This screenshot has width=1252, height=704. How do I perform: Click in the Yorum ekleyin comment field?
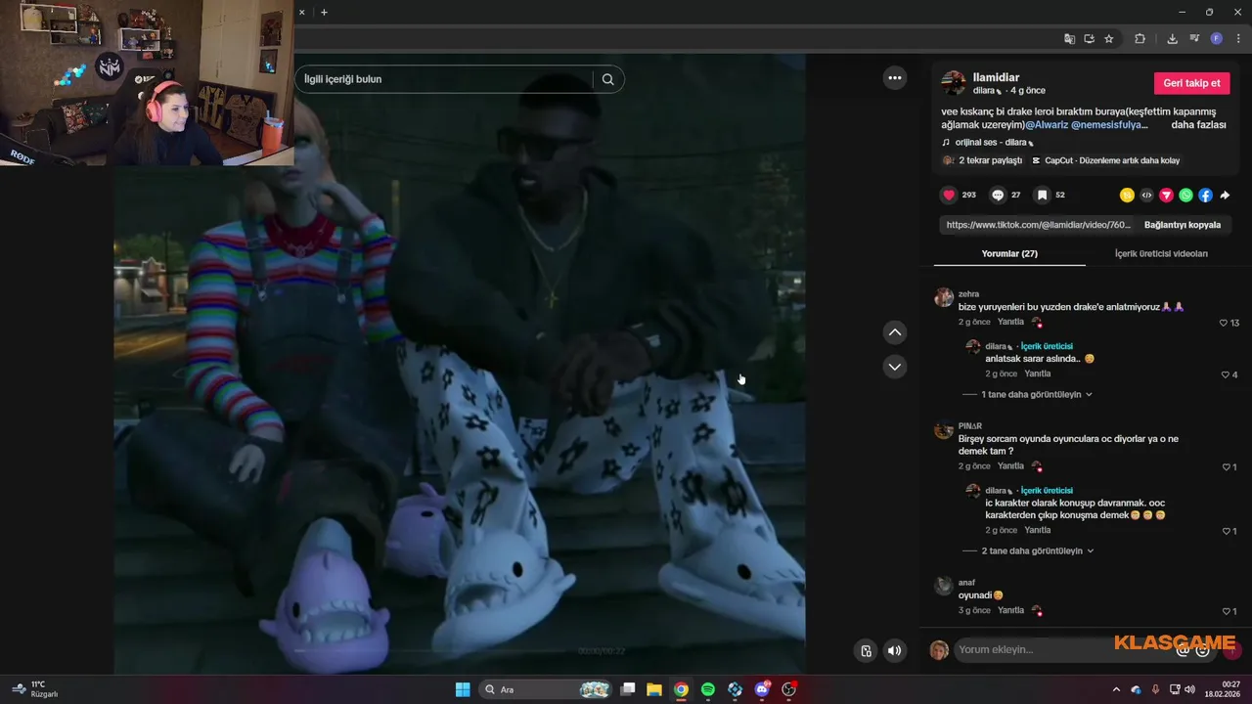(x=1061, y=650)
